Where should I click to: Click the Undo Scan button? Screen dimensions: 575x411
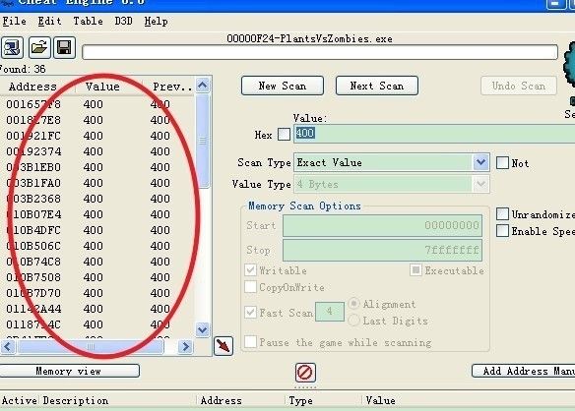pos(519,86)
